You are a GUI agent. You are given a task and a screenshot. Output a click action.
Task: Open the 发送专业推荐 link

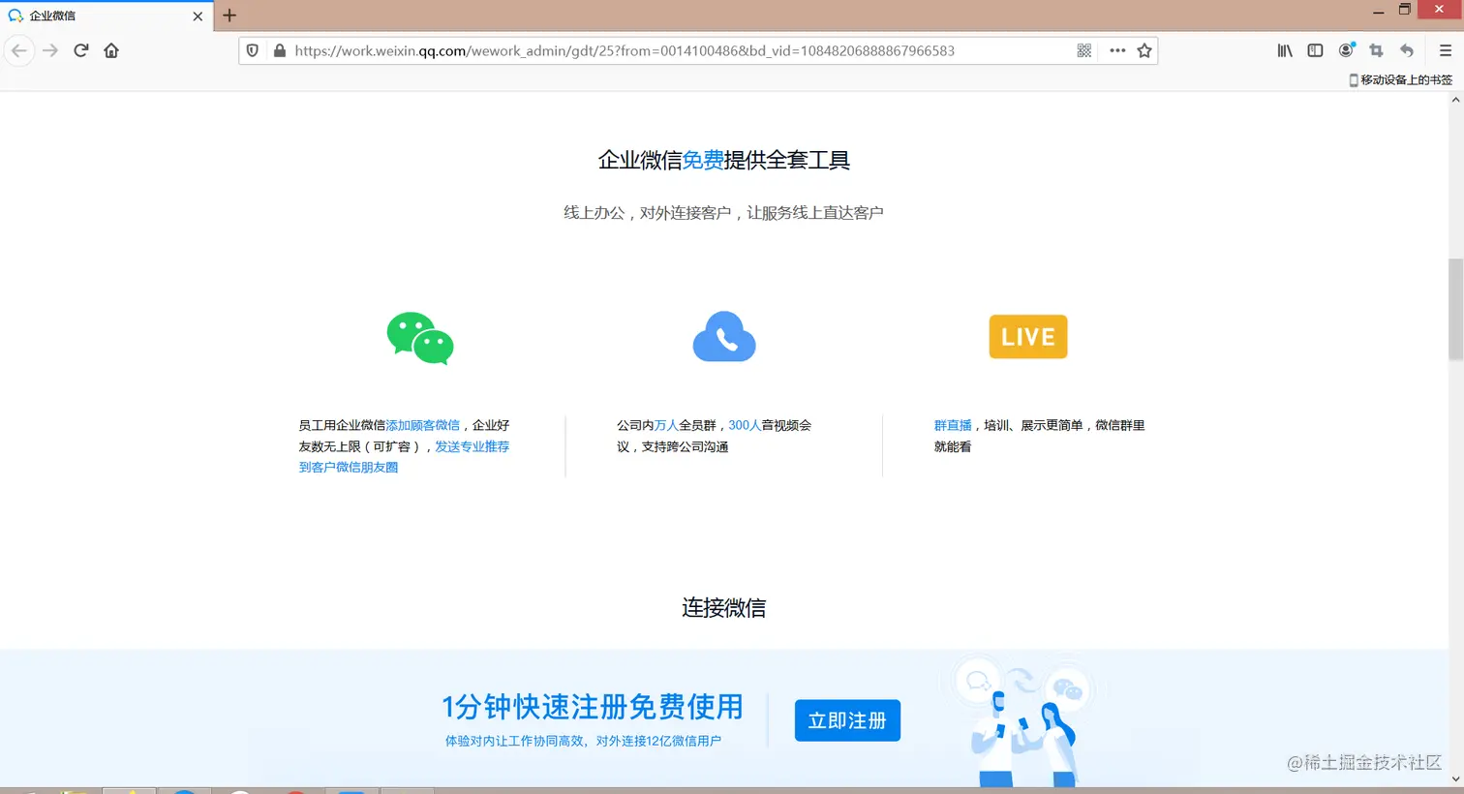coord(472,446)
